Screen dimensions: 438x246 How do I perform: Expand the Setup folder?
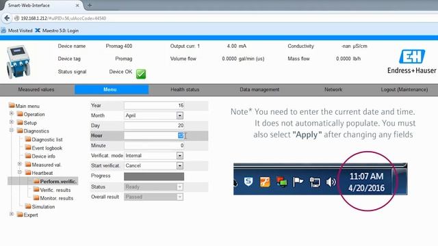click(x=12, y=122)
